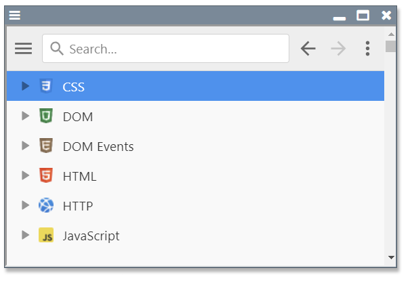Click the green DOM icon

(x=46, y=116)
